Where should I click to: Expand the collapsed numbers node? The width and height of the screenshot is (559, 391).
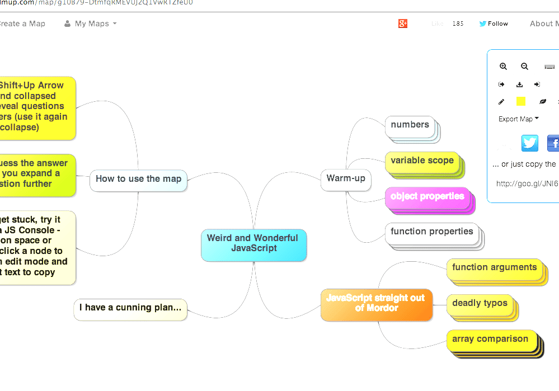click(x=411, y=124)
